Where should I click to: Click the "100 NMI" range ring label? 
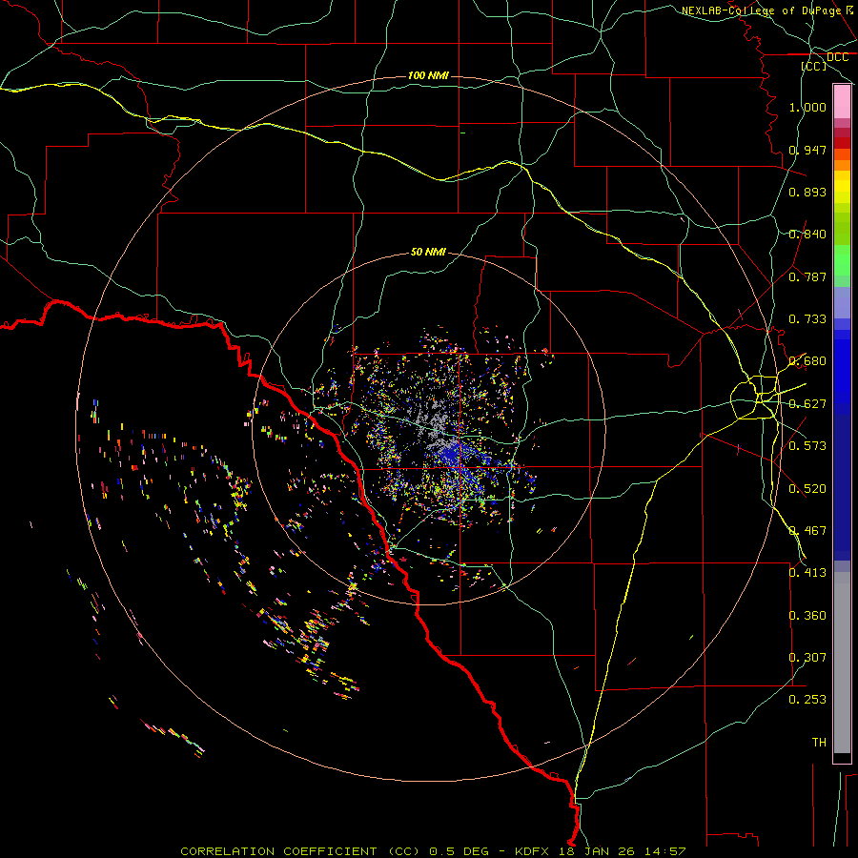(428, 75)
